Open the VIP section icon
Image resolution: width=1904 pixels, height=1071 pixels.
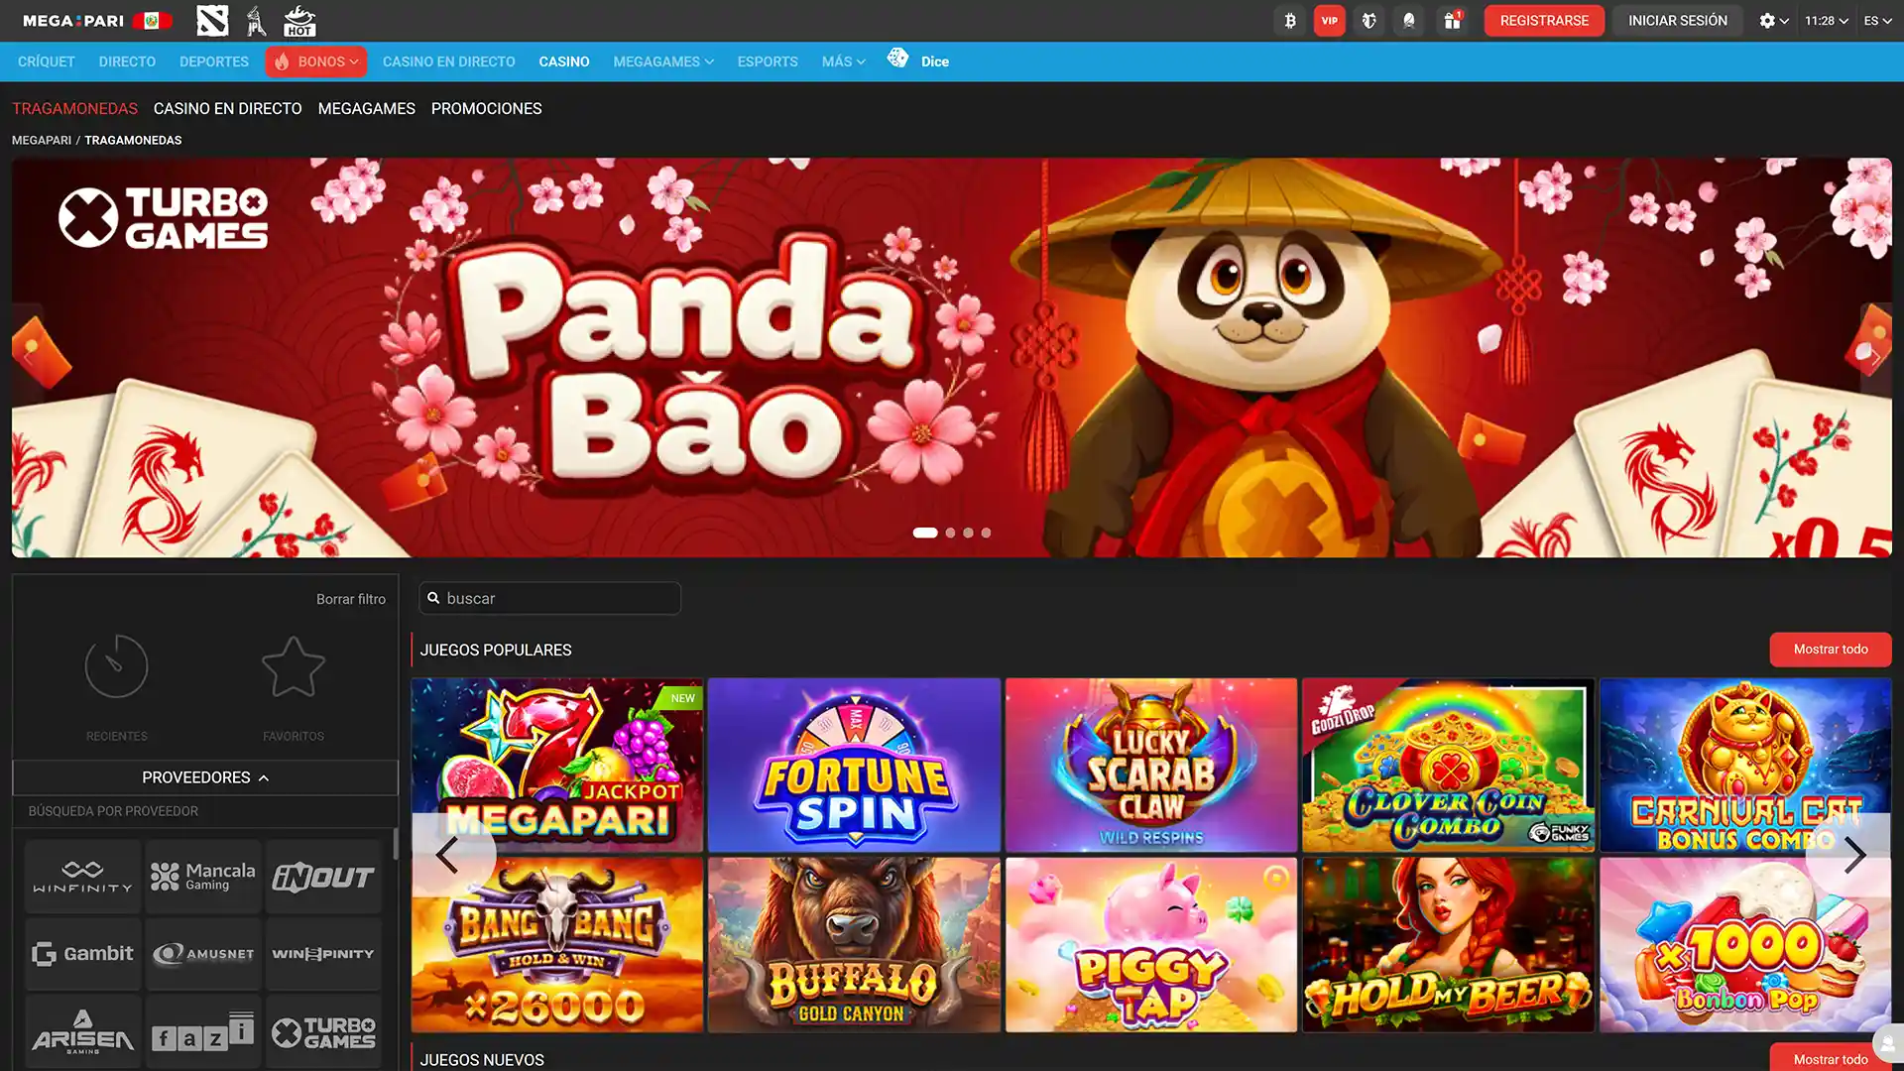tap(1330, 20)
